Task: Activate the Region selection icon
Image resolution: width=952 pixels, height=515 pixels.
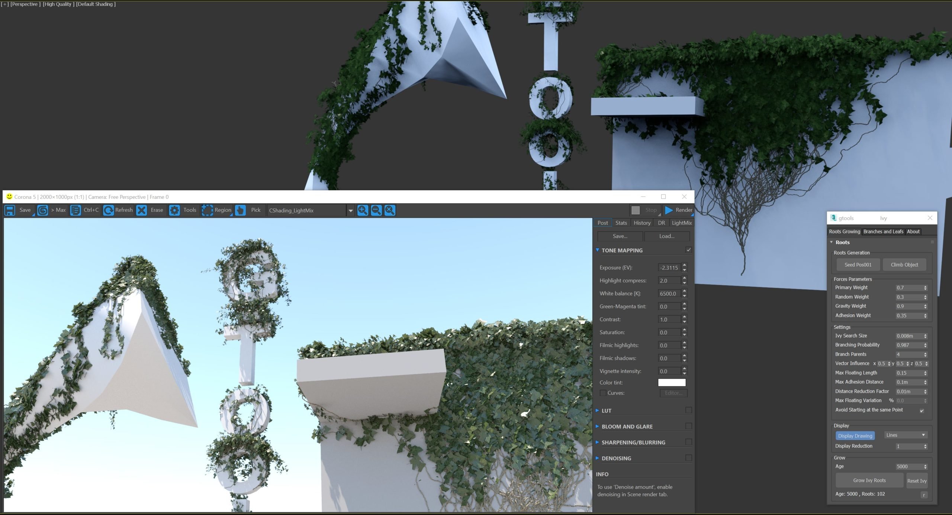Action: (x=207, y=210)
